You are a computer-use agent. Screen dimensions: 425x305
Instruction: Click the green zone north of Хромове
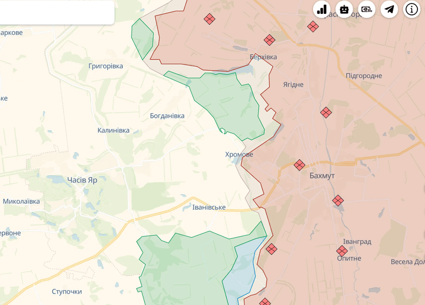[227, 101]
